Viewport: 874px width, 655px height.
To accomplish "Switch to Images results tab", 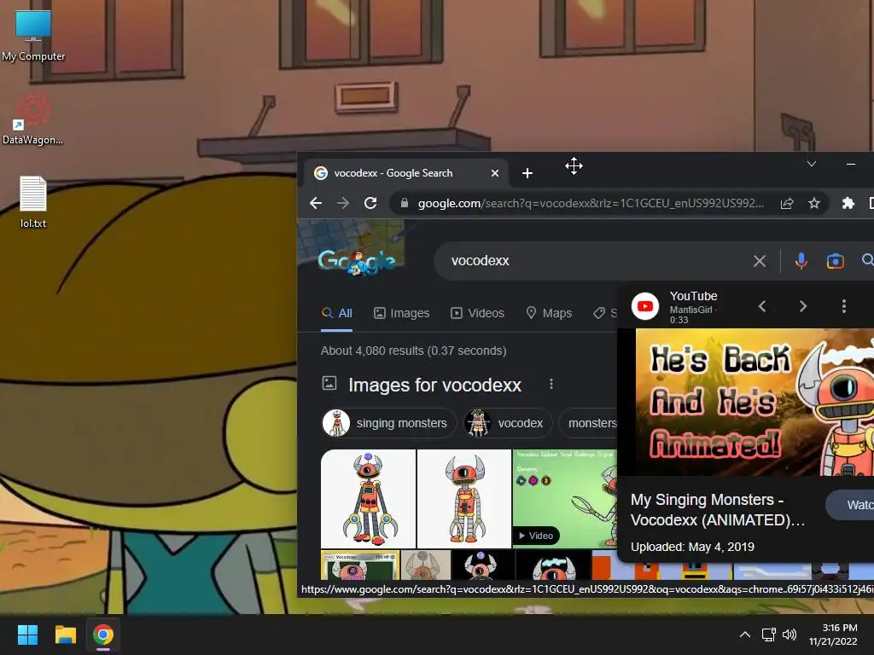I will (401, 314).
